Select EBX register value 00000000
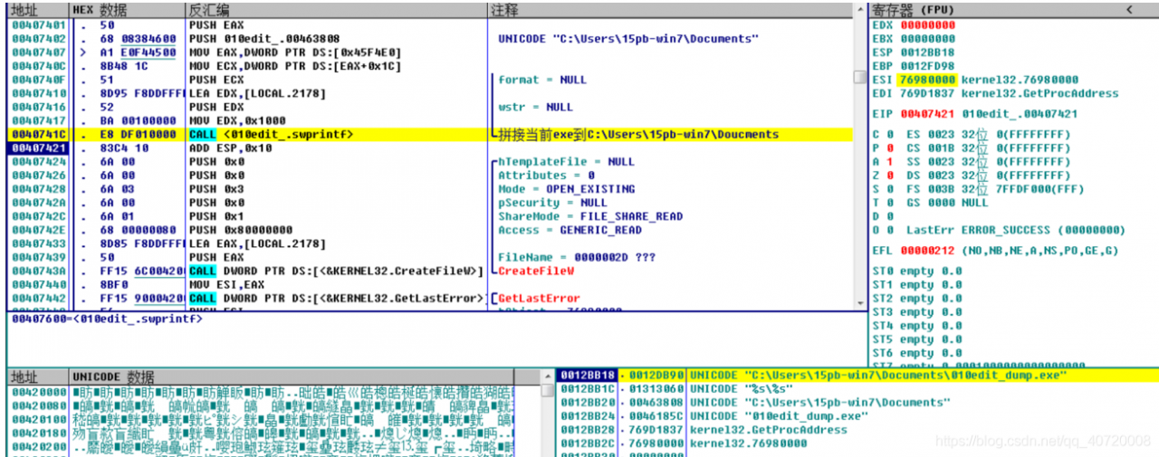 (928, 39)
